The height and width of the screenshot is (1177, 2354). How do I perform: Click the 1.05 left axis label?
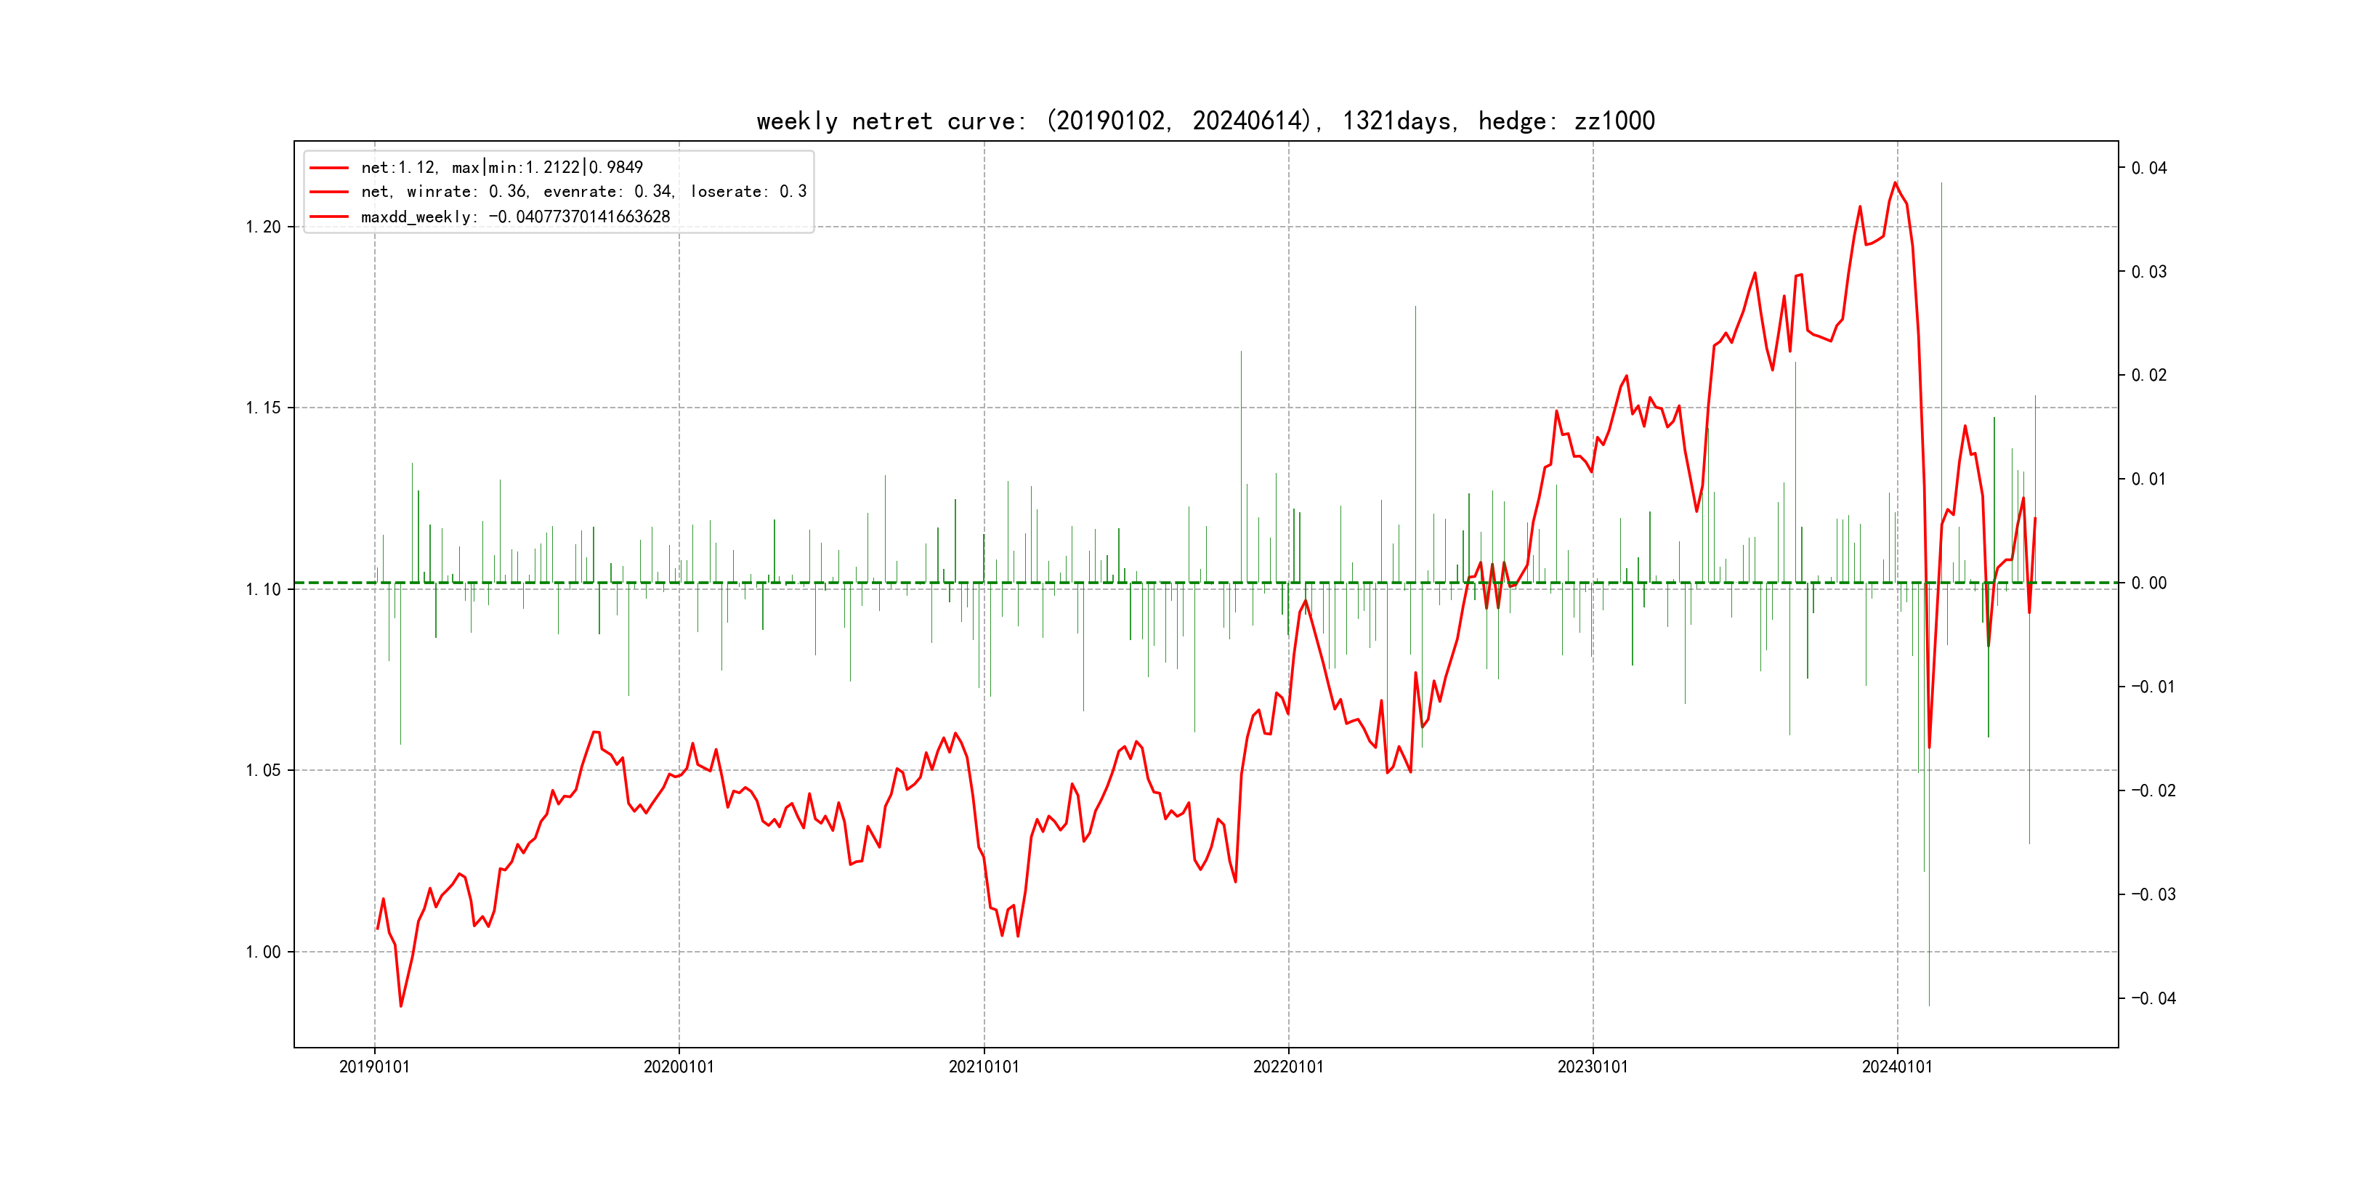click(x=263, y=772)
